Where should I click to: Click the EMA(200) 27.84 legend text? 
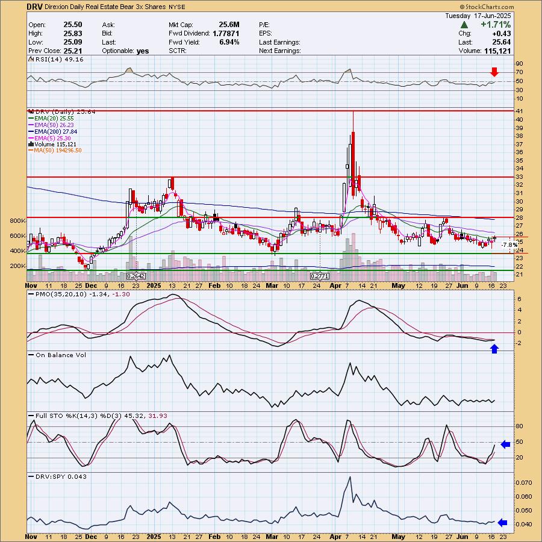tap(55, 132)
